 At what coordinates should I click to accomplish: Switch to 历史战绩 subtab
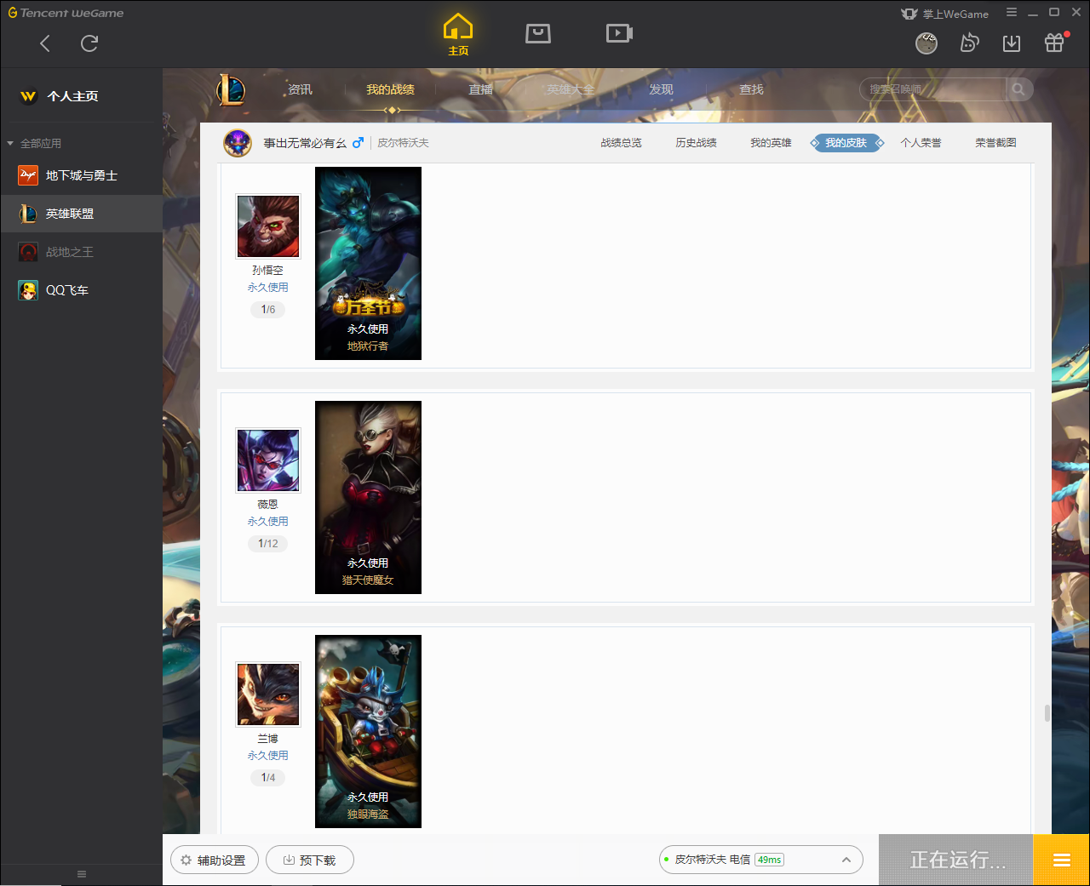[696, 143]
